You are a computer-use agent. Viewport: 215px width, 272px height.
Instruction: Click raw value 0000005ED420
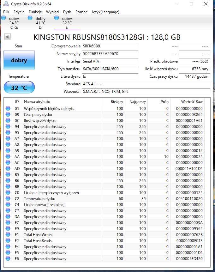[189, 258]
